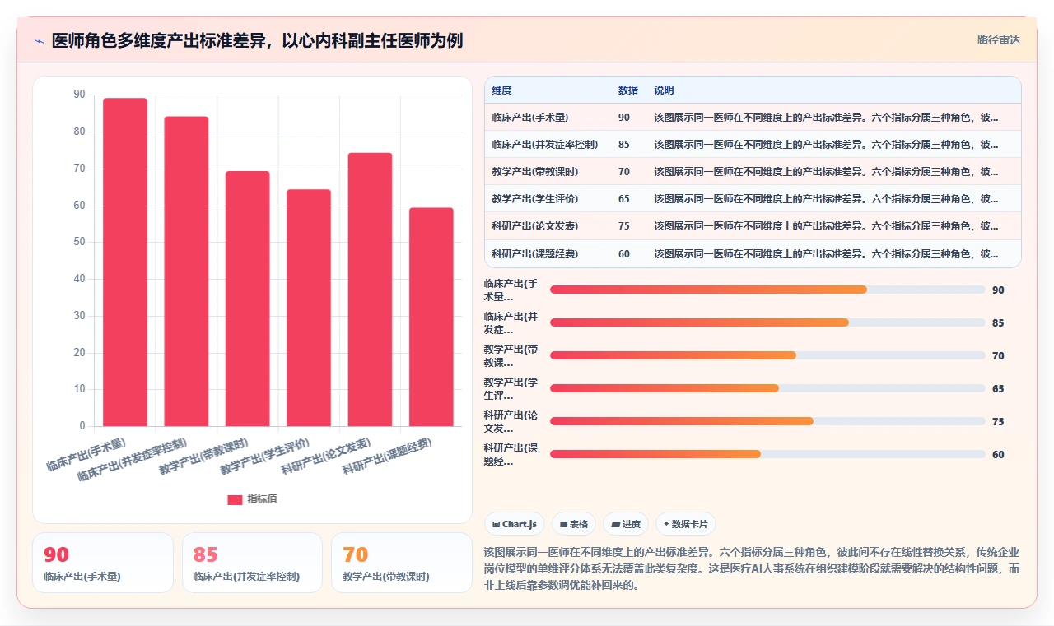Toggle the 指标值 legend swatch
This screenshot has width=1054, height=626.
click(x=235, y=499)
